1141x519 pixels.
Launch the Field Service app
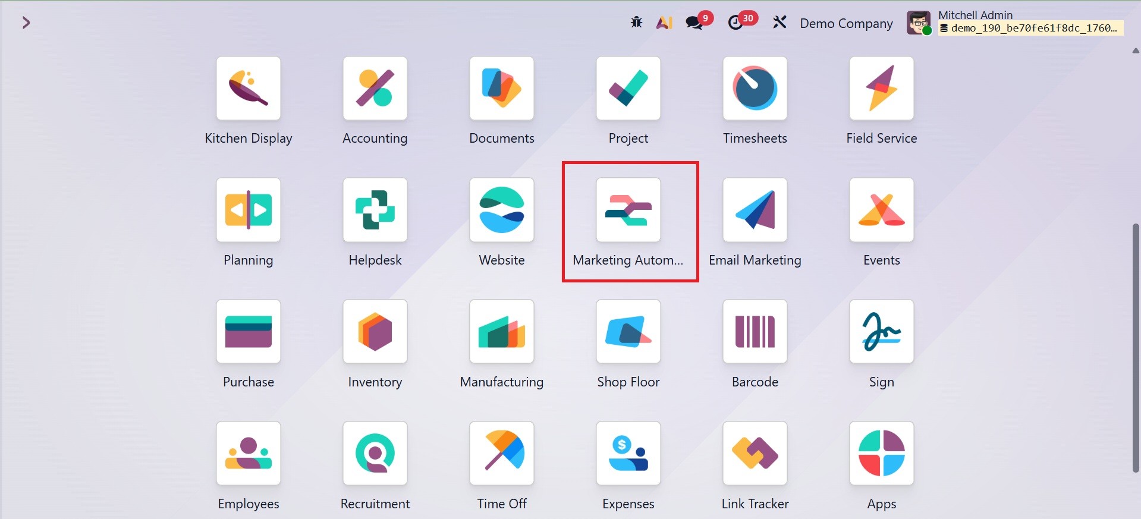882,89
